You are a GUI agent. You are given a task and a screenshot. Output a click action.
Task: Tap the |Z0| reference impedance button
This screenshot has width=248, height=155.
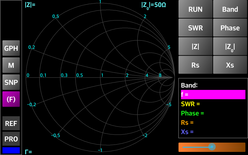tap(230, 46)
